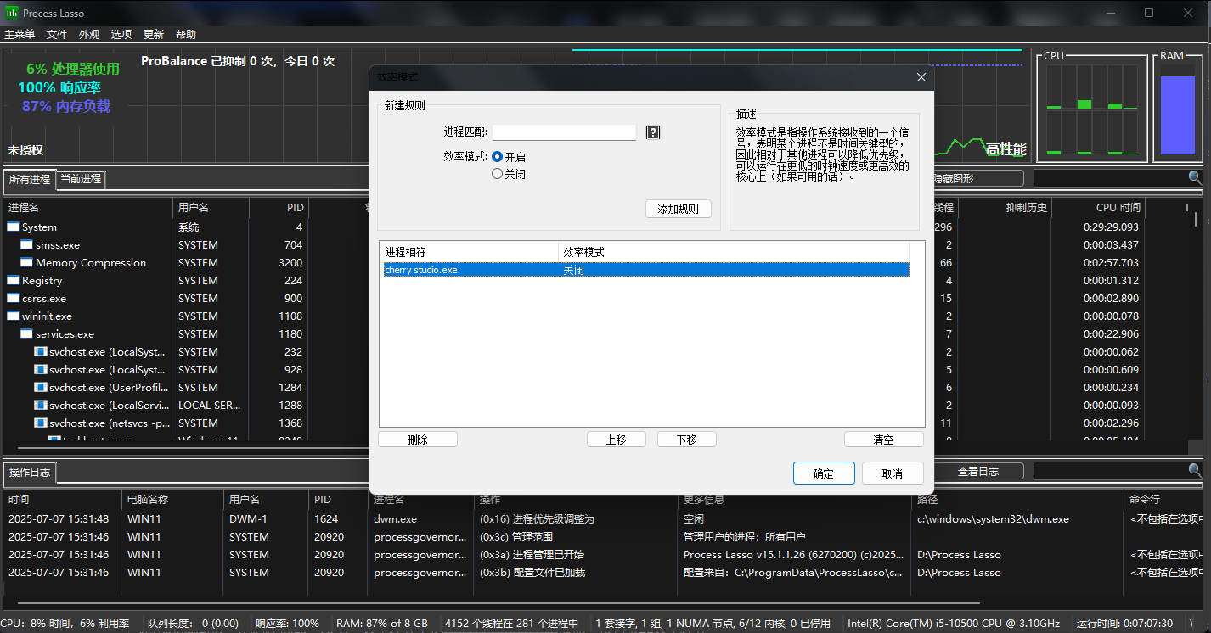Sort by the 用户名 column in process list
This screenshot has height=633, width=1211.
[x=211, y=207]
